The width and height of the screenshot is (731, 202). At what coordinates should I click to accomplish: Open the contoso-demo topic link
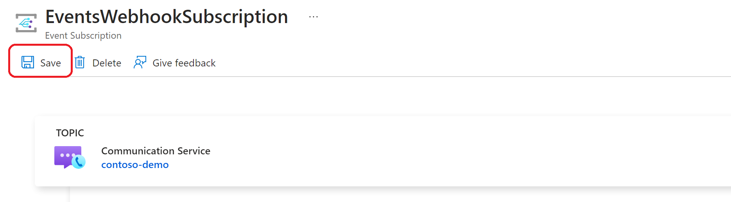coord(135,164)
